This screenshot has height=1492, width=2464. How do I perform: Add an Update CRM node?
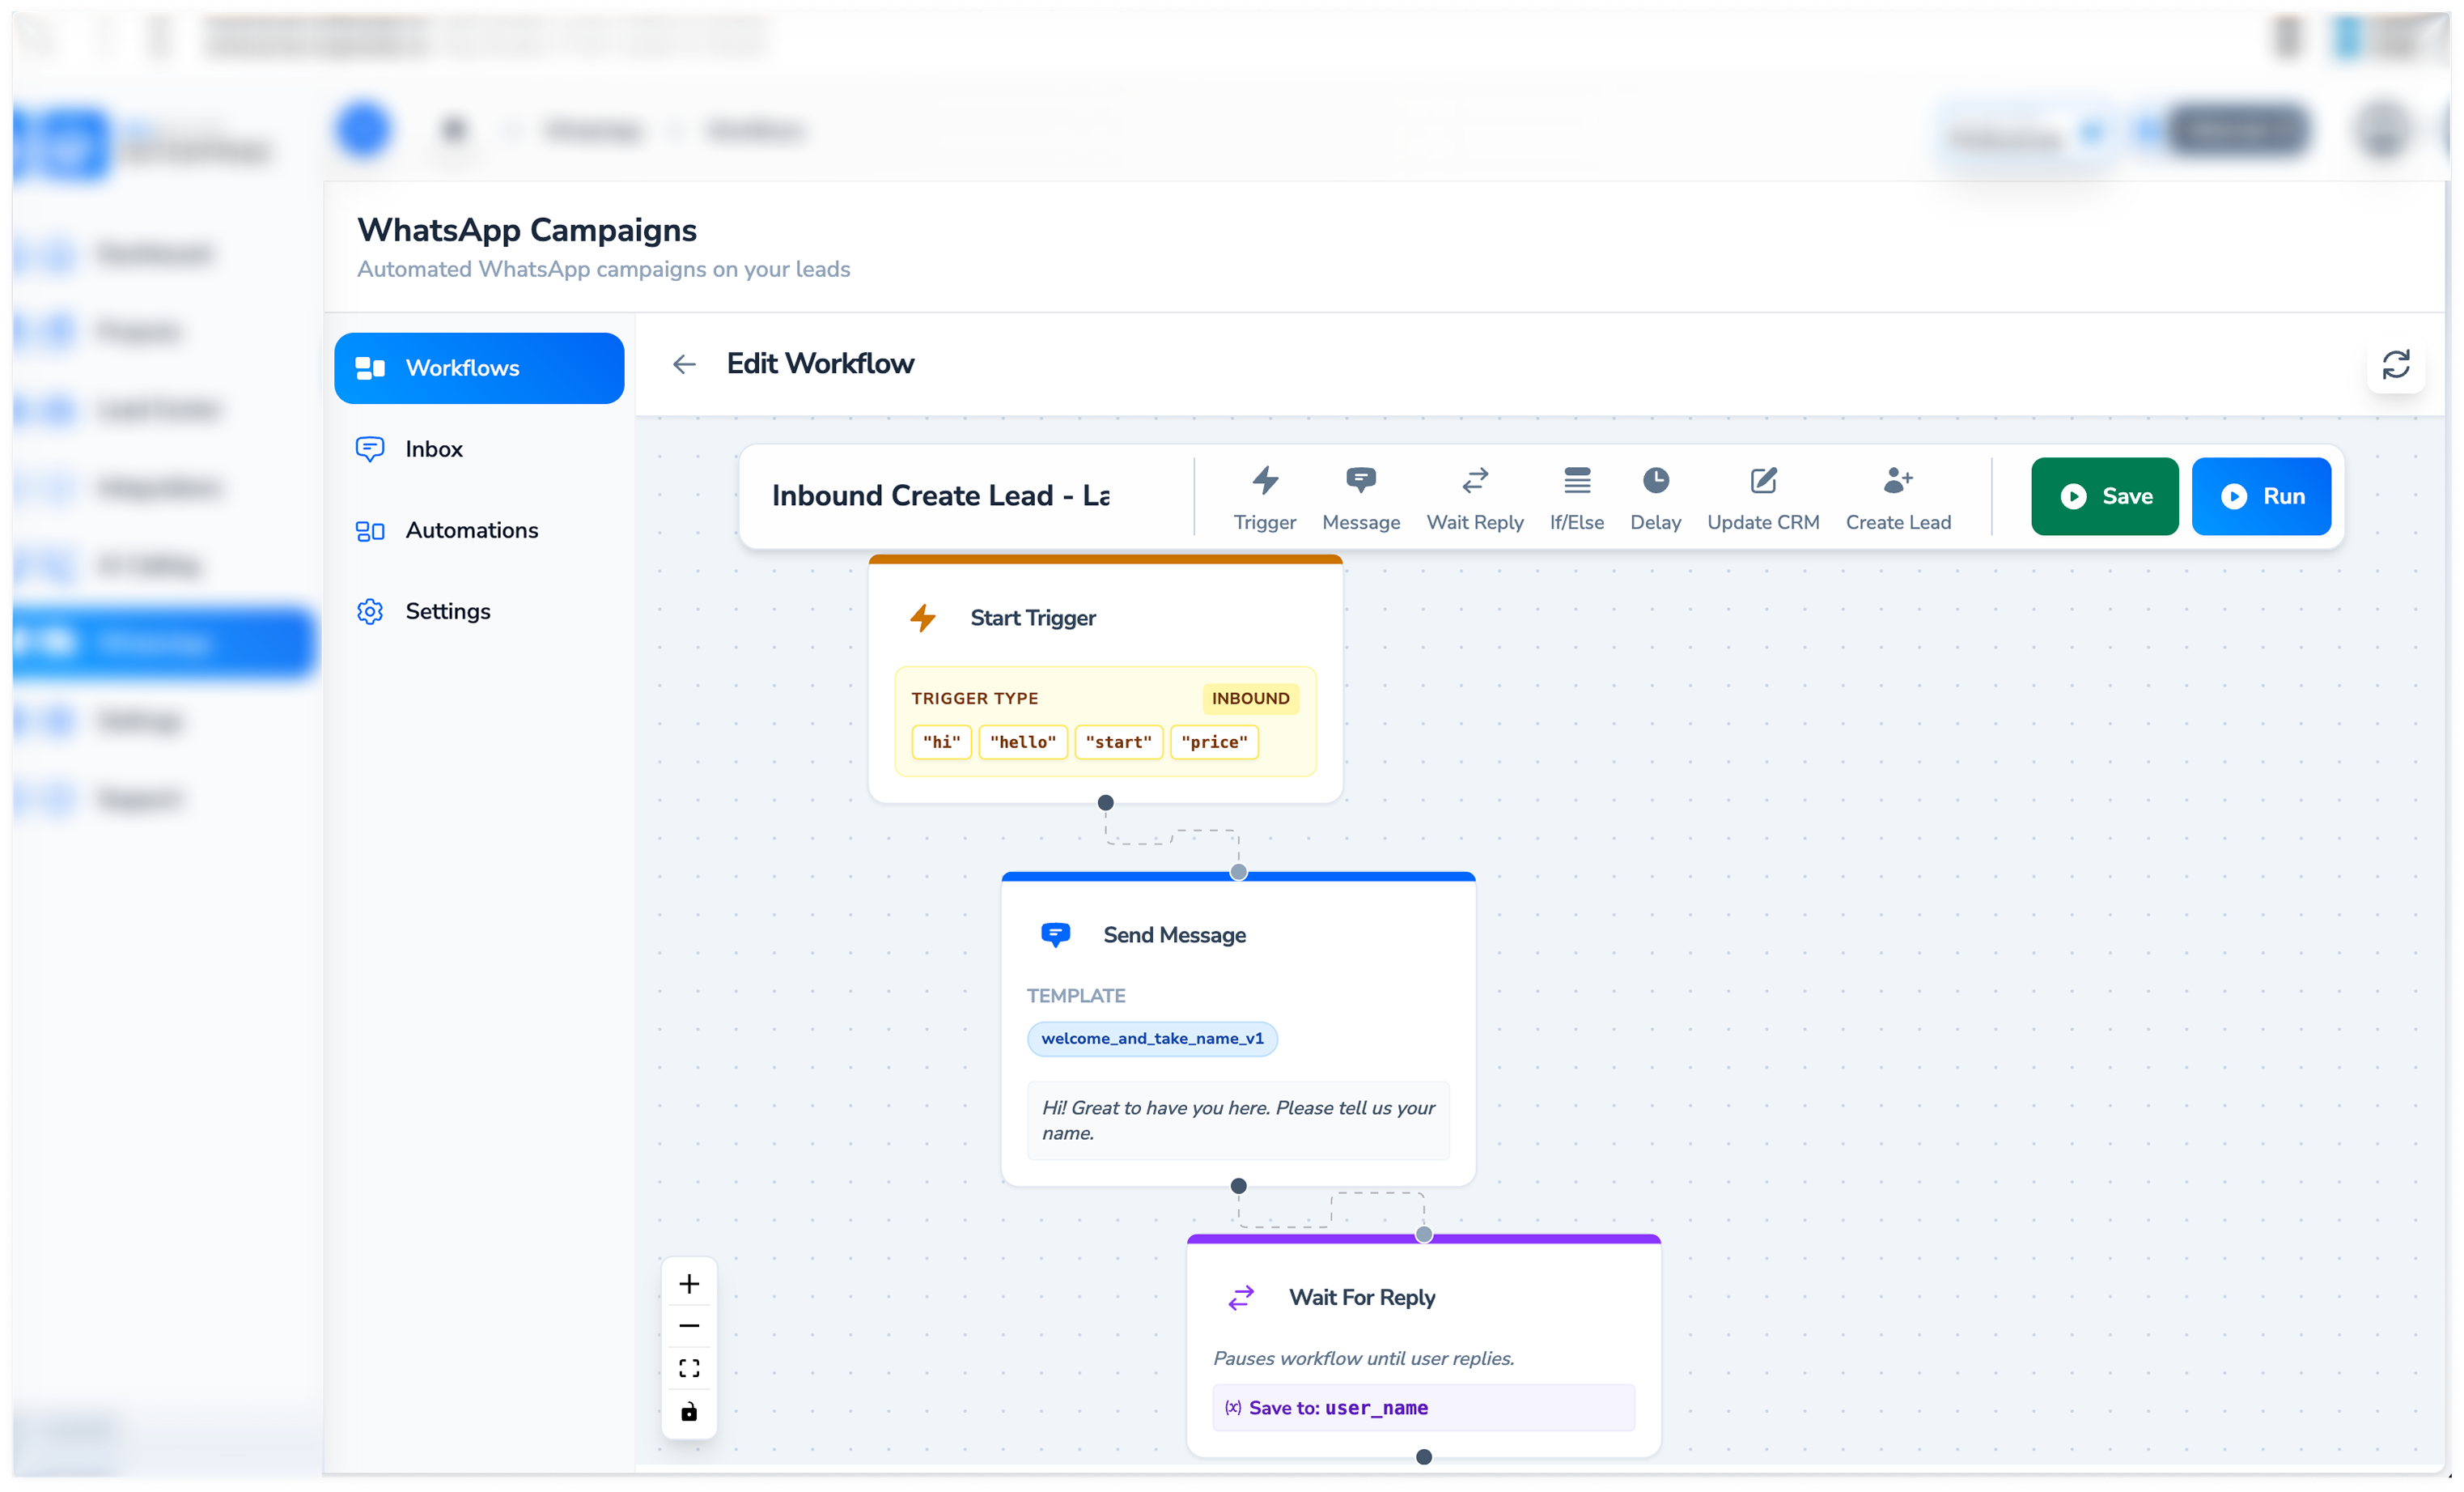click(1762, 497)
